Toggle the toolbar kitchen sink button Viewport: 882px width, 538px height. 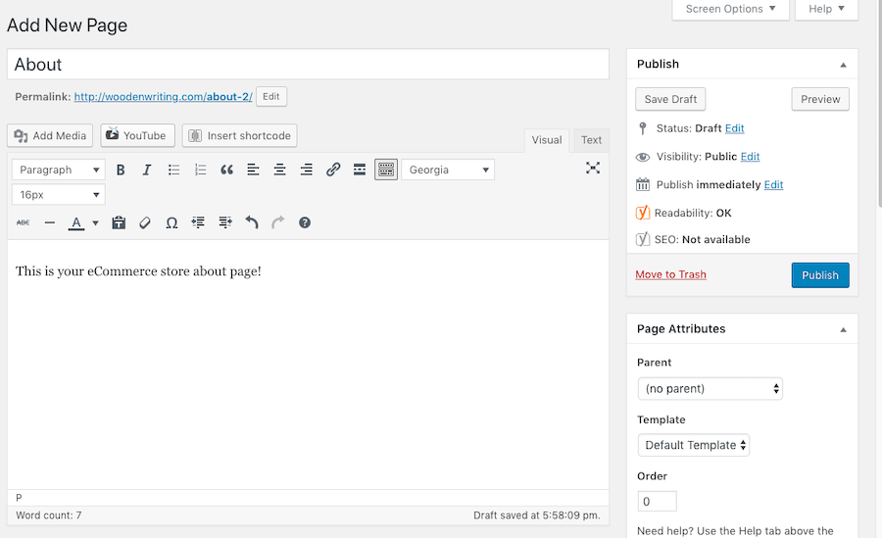[386, 170]
